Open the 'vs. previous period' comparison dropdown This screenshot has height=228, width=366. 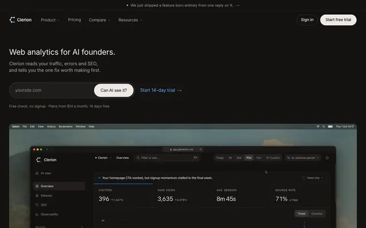pyautogui.click(x=303, y=158)
